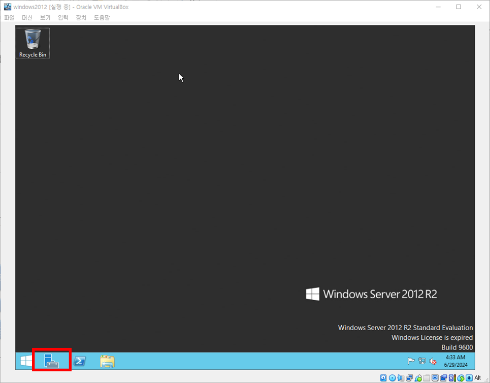Screen dimensions: 490x383
Task: Click the VirtualBox display settings indicator
Action: click(435, 378)
